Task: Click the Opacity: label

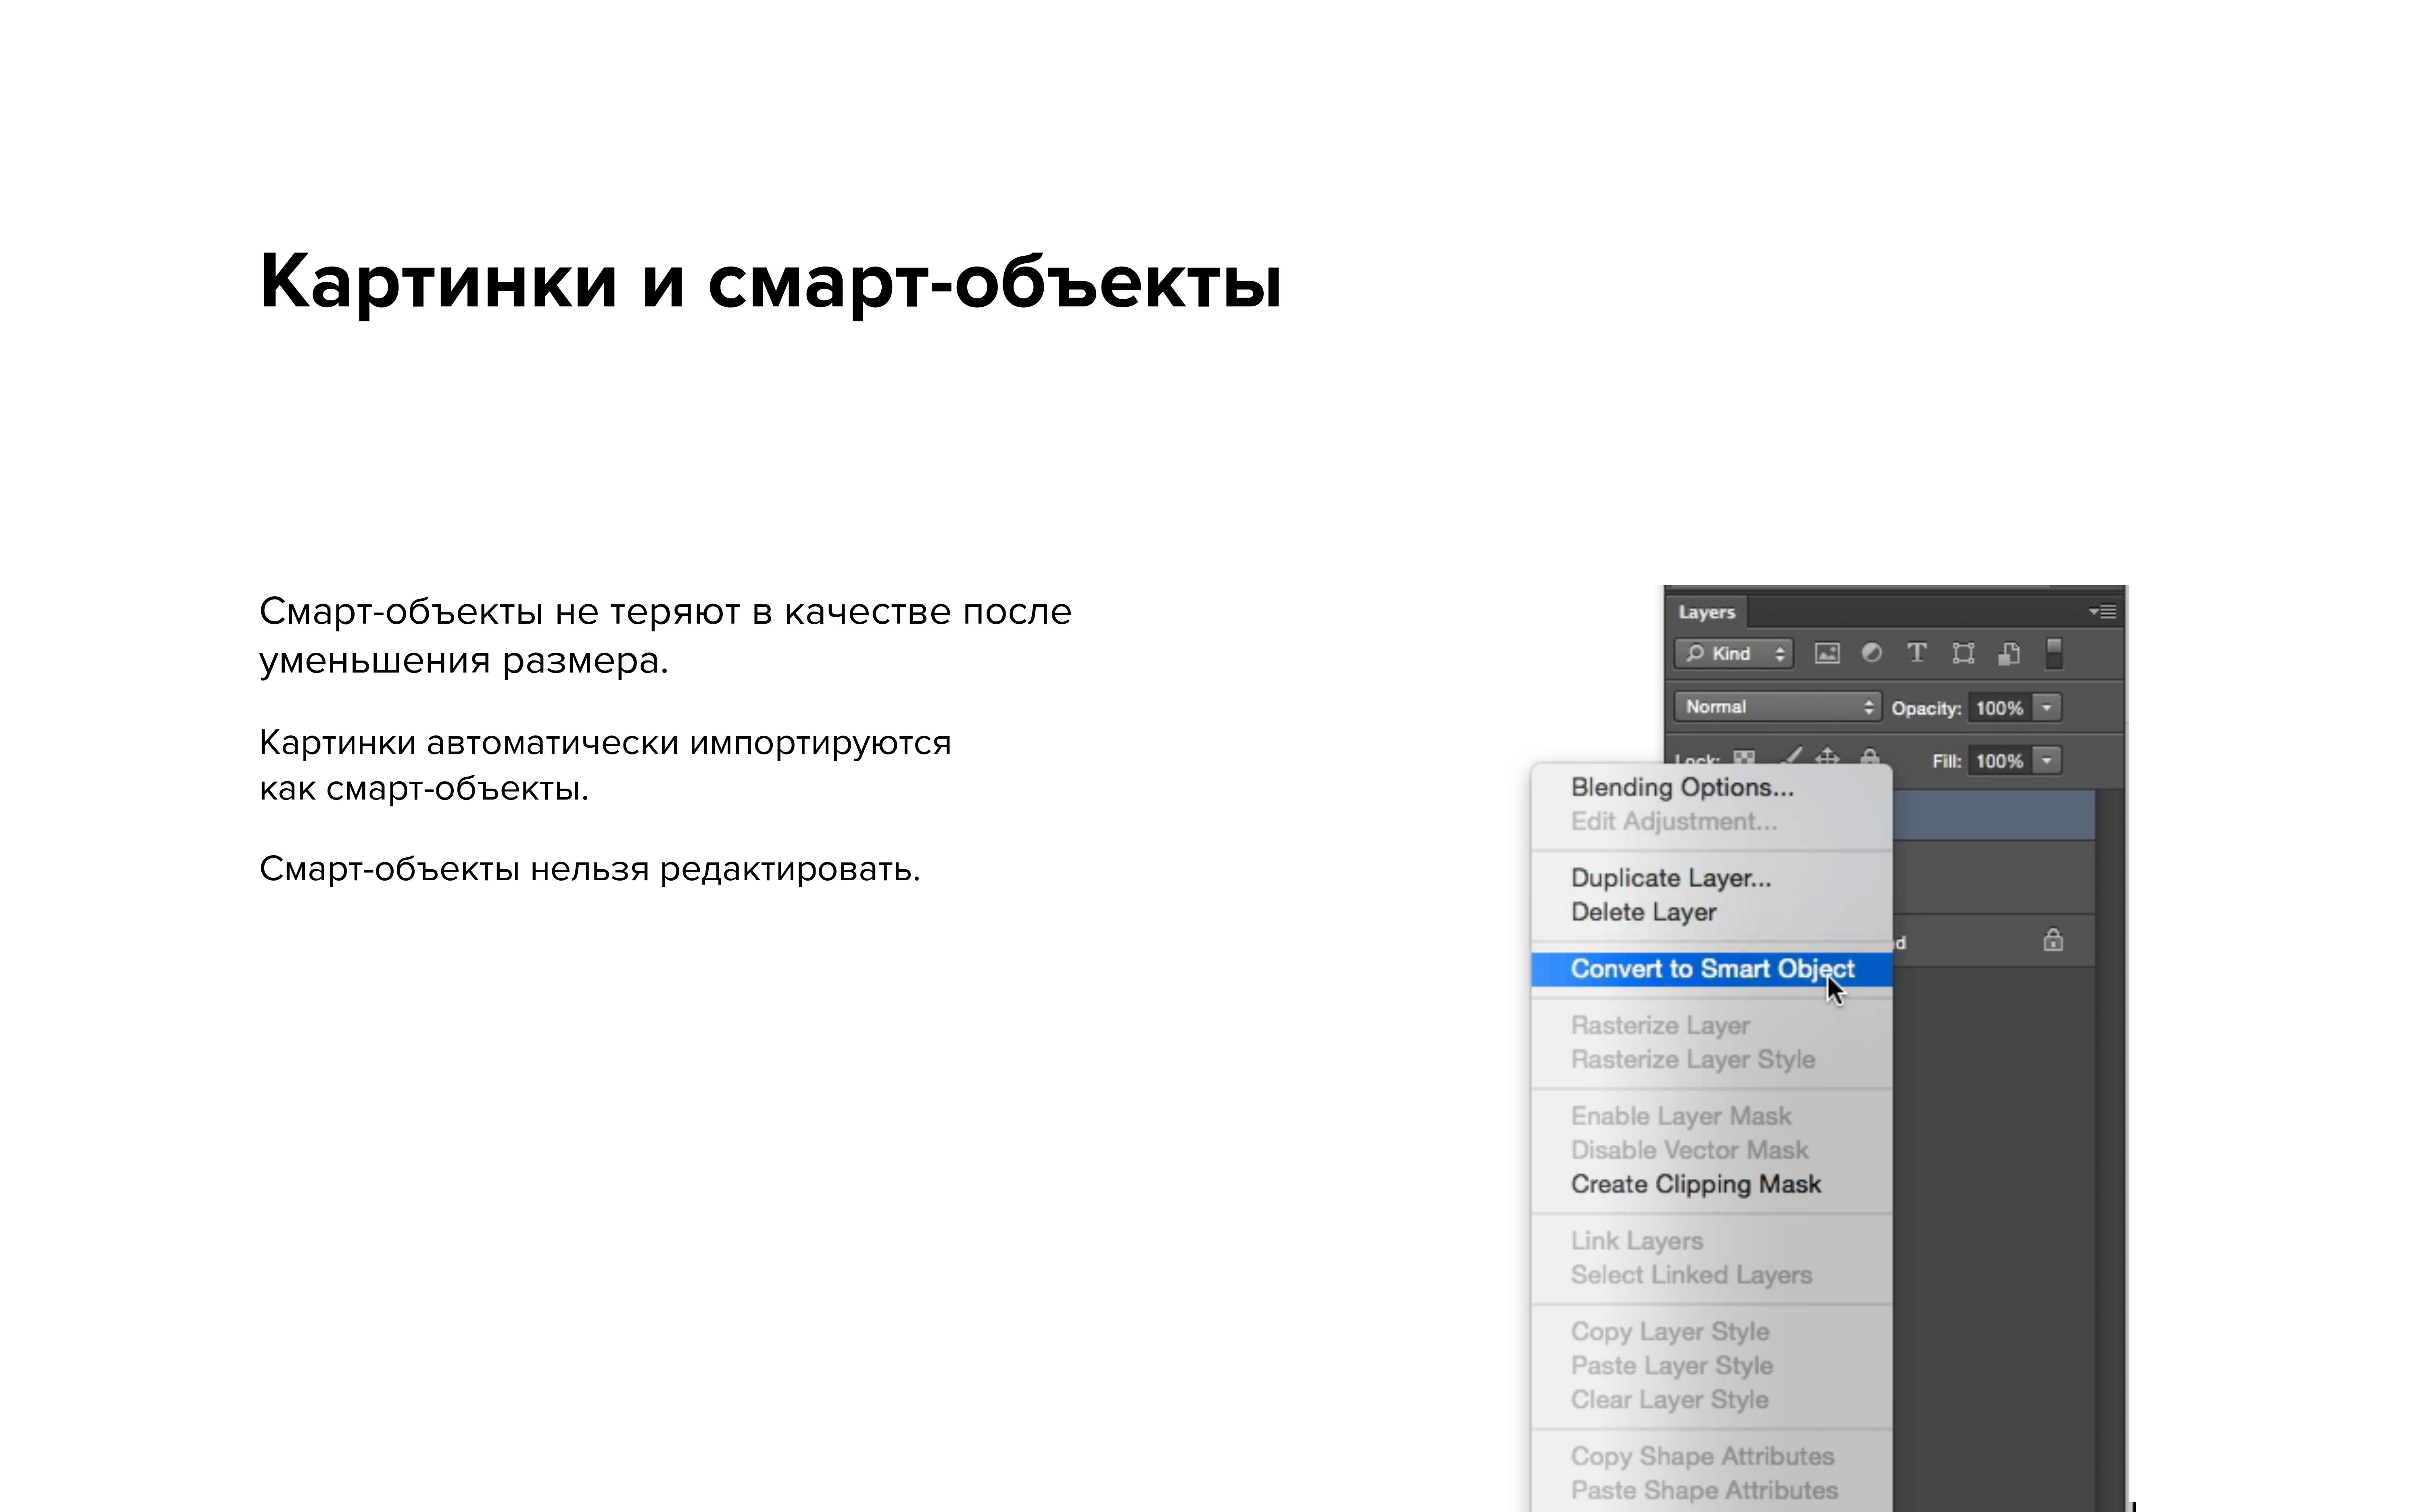Action: [x=1926, y=709]
